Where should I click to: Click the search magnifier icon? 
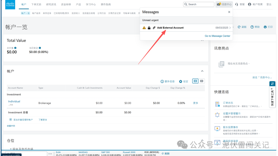(x=186, y=4)
